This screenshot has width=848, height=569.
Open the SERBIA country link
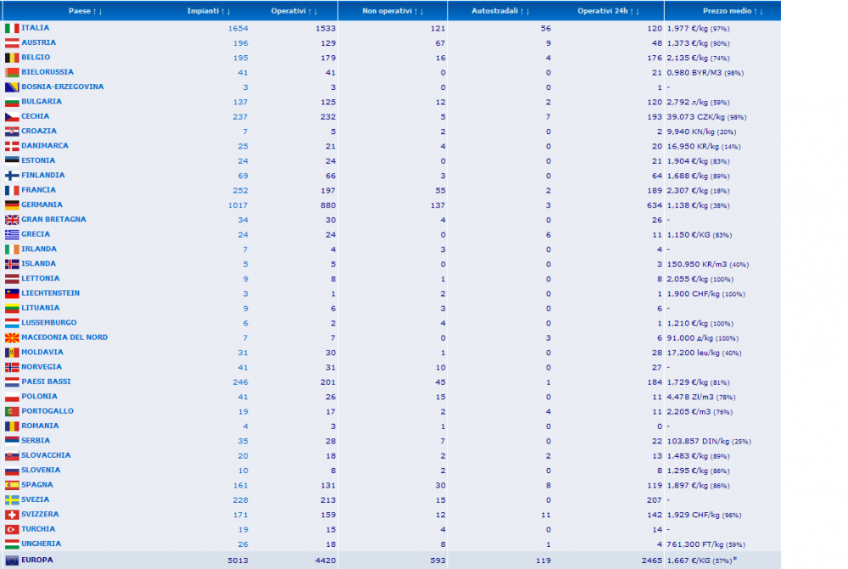36,440
